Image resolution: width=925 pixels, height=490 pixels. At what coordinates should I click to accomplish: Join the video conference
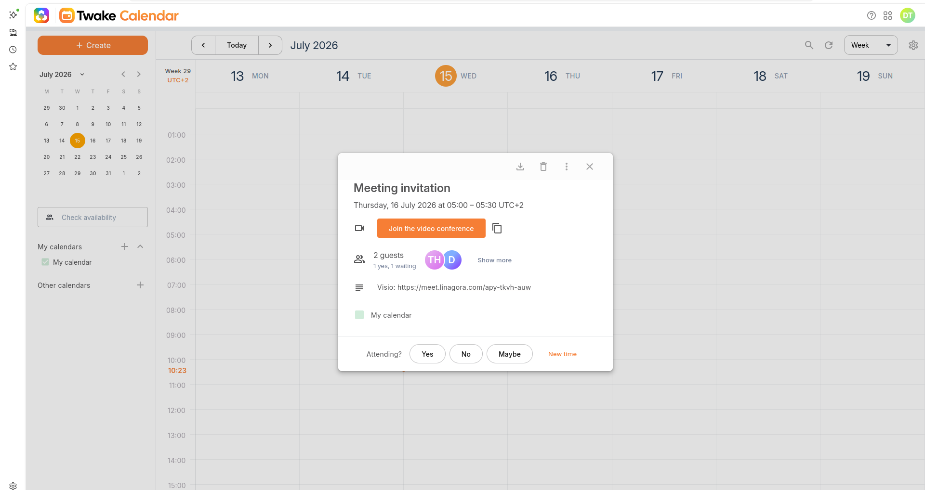click(x=431, y=228)
